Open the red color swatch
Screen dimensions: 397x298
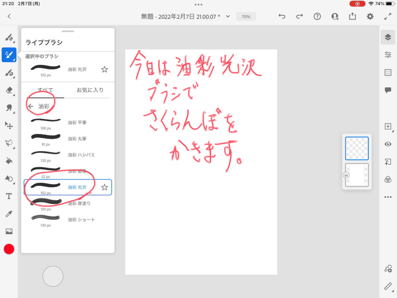(9, 249)
